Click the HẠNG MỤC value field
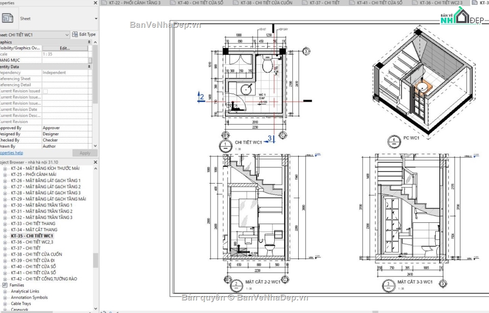The height and width of the screenshot is (313, 489). (65, 60)
